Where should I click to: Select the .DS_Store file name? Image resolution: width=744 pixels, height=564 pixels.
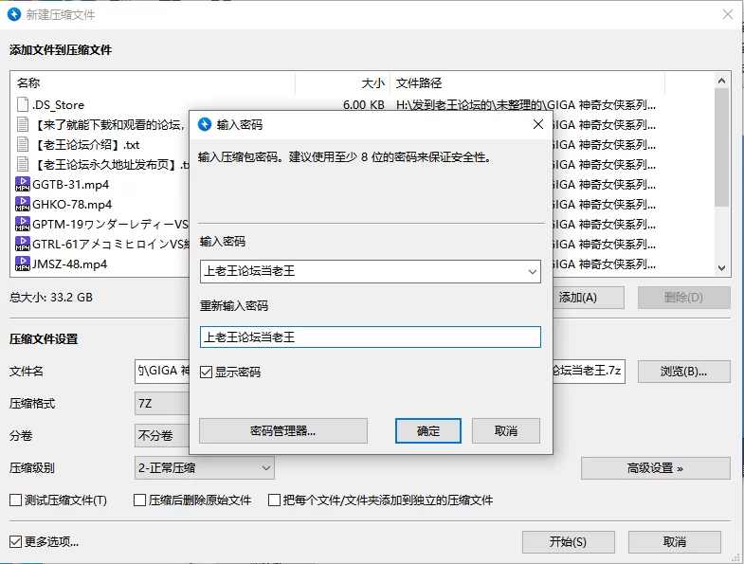[58, 105]
